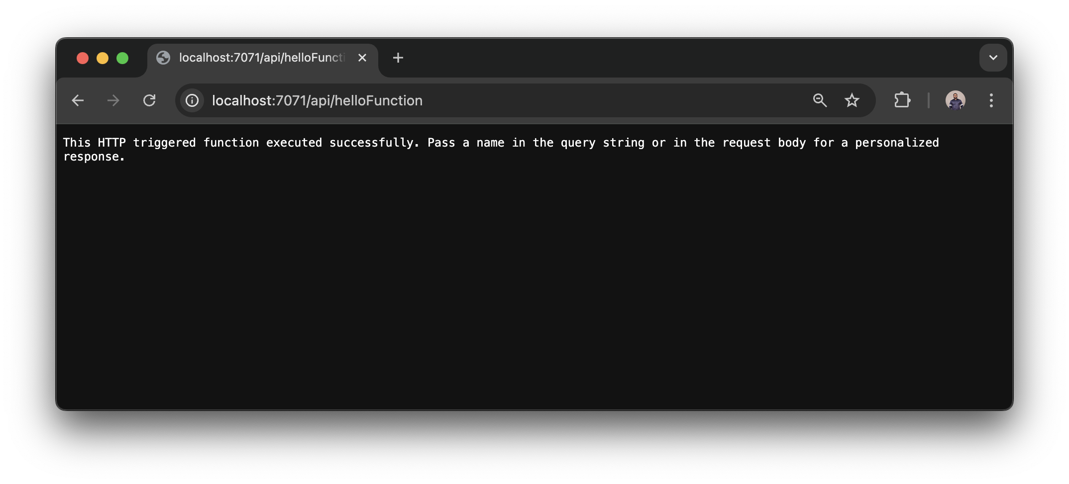Open the Chrome extensions puzzle icon
The width and height of the screenshot is (1069, 484).
[902, 100]
